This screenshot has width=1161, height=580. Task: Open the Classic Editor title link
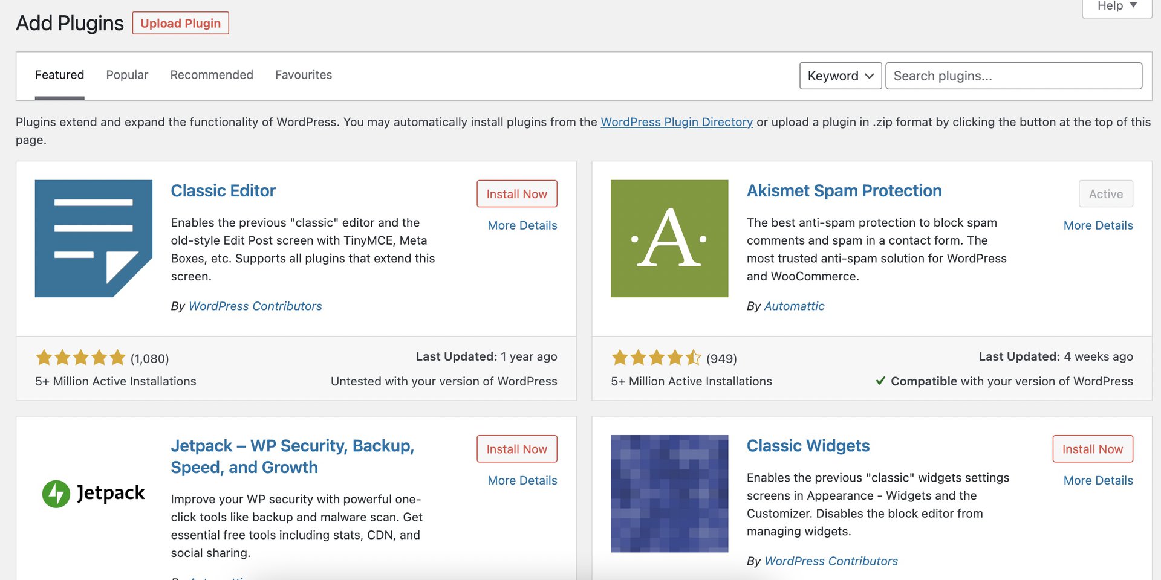click(x=223, y=191)
